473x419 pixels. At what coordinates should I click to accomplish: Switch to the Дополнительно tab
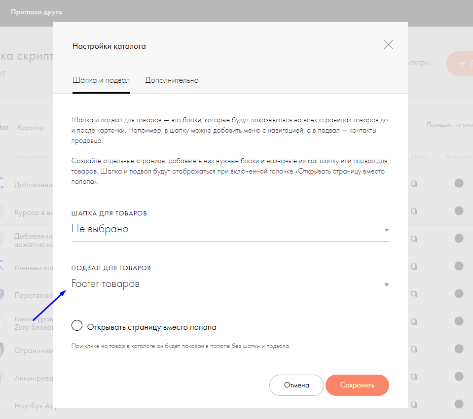pos(172,80)
